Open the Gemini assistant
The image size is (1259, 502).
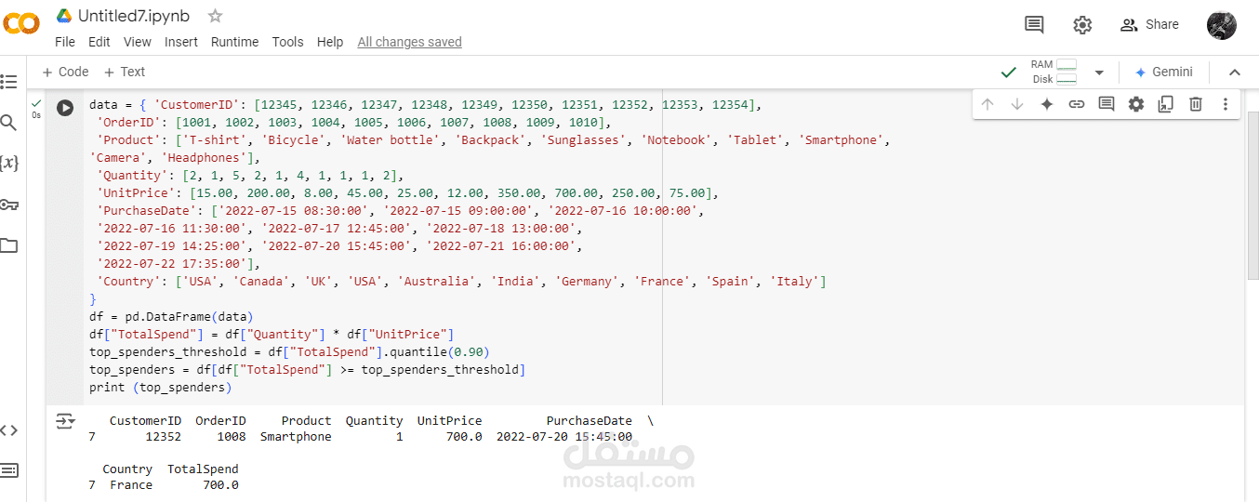1164,72
